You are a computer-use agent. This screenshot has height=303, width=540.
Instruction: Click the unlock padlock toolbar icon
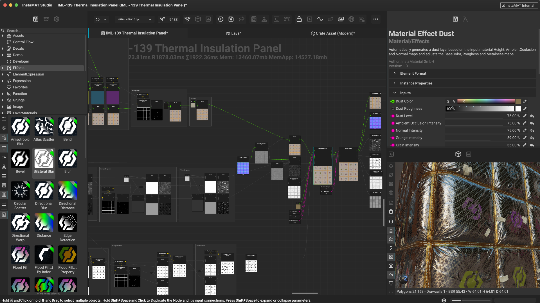point(299,19)
